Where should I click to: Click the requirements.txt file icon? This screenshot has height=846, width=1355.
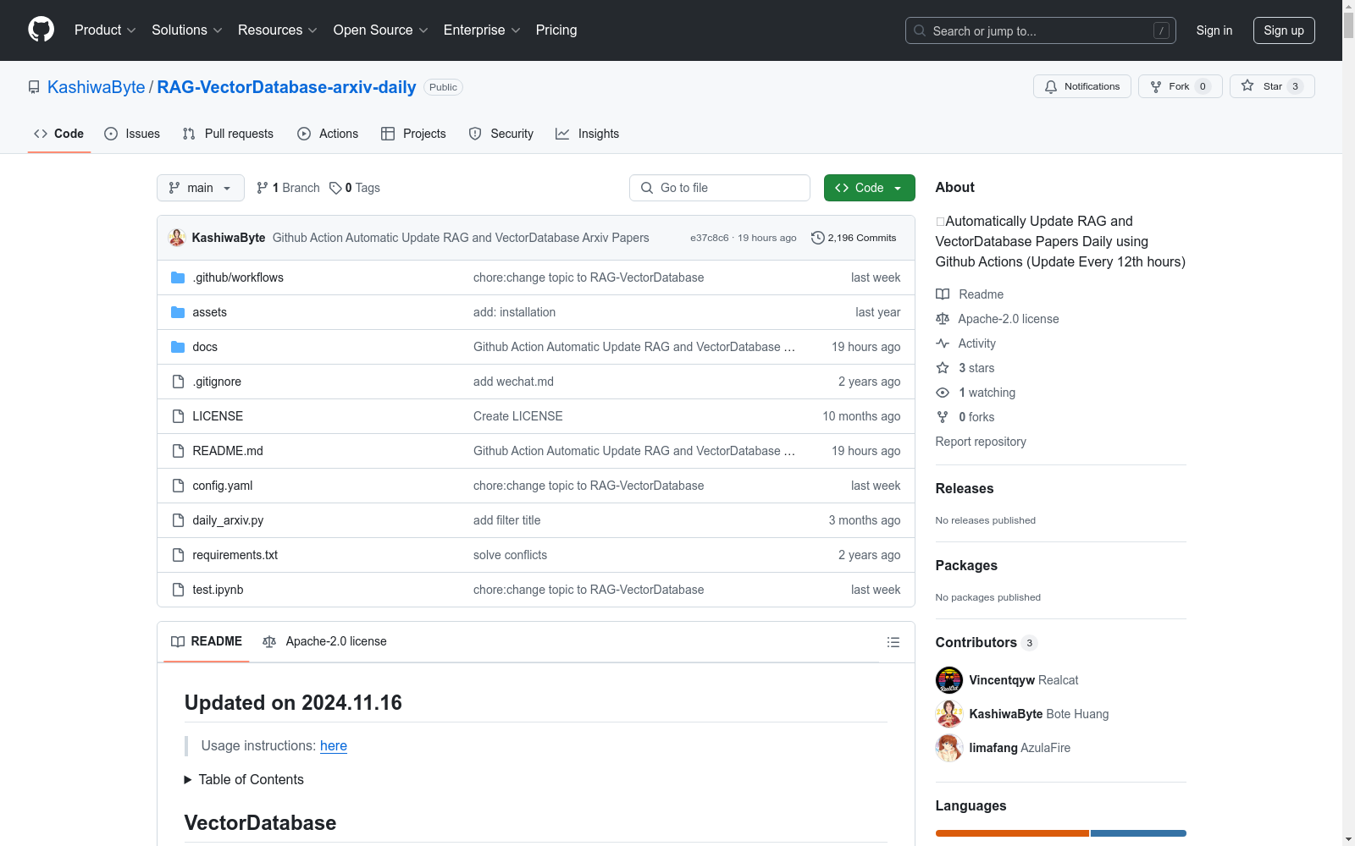178,555
